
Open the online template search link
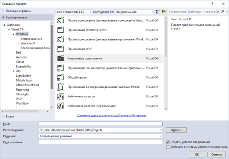click(x=111, y=115)
